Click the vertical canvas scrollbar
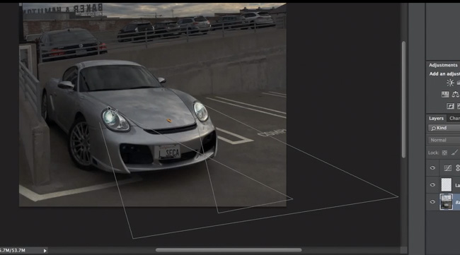This screenshot has height=255, width=460. coord(403,100)
